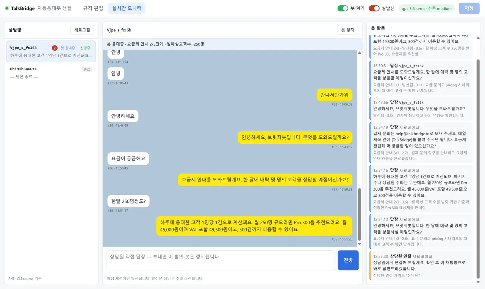Open the 15:43:56 답장 activity entry
The height and width of the screenshot is (289, 485).
(421, 108)
